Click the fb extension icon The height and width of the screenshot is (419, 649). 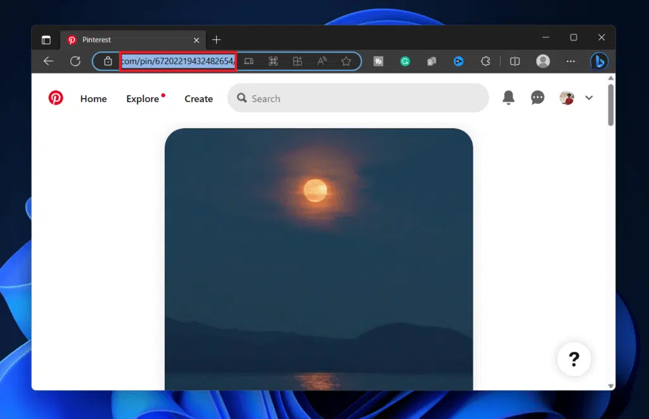point(378,61)
